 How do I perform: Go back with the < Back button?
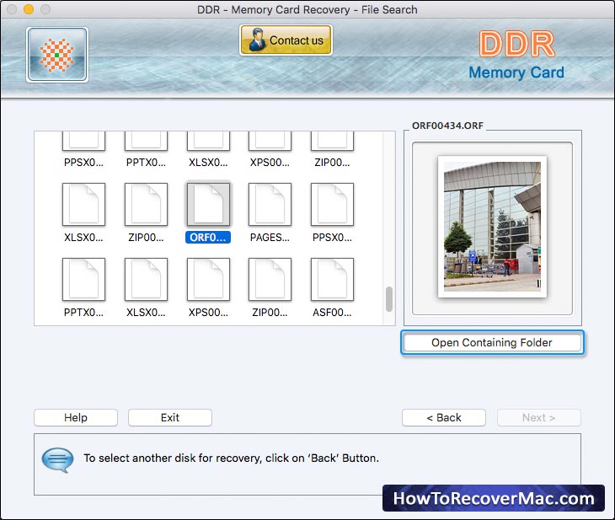pos(444,417)
